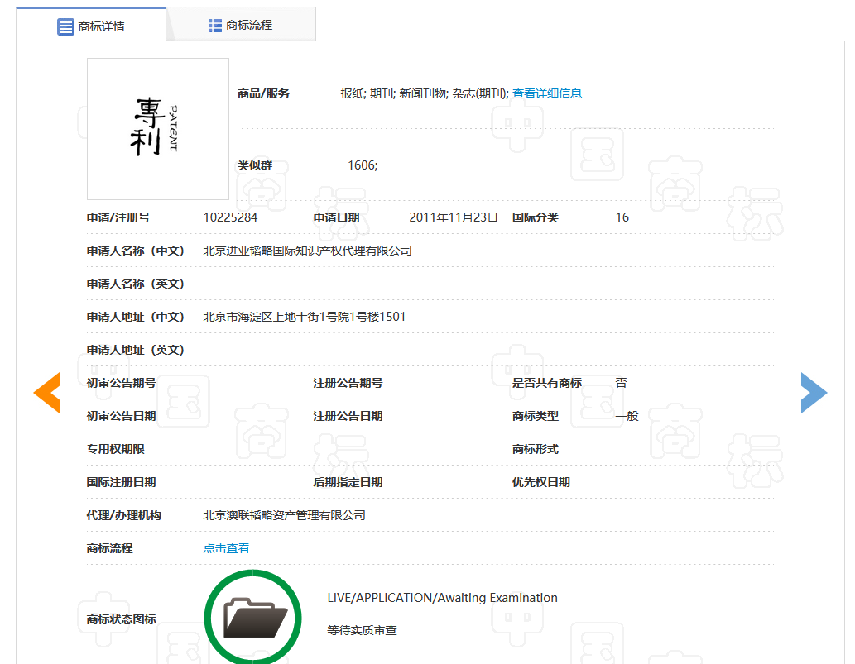This screenshot has width=855, height=664.
Task: Open the 查看详细信息 link
Action: [547, 93]
